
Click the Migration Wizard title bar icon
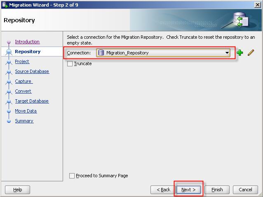pyautogui.click(x=5, y=5)
